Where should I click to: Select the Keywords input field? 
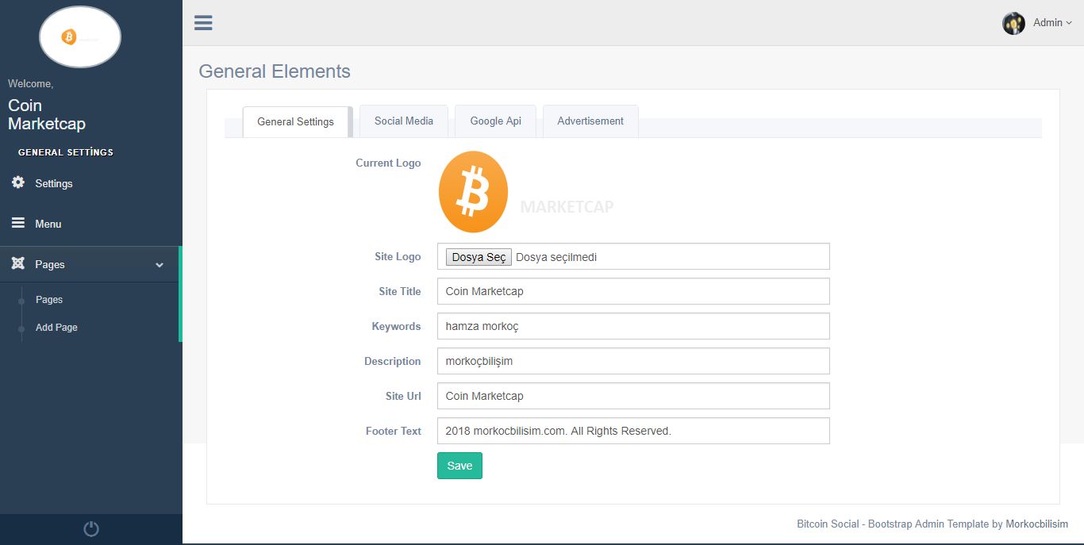point(632,326)
